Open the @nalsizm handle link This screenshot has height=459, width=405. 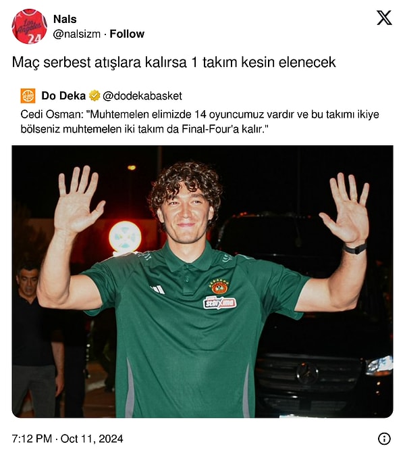76,34
